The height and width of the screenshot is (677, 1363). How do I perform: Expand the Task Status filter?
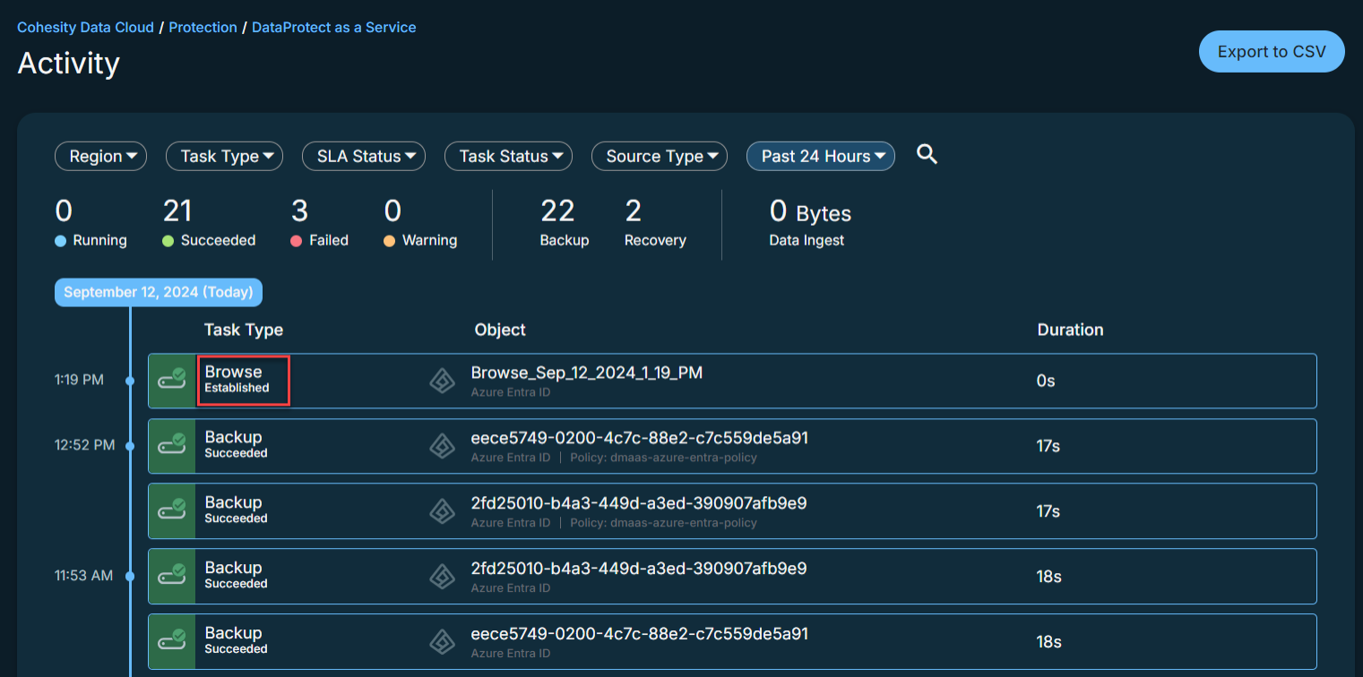click(508, 156)
